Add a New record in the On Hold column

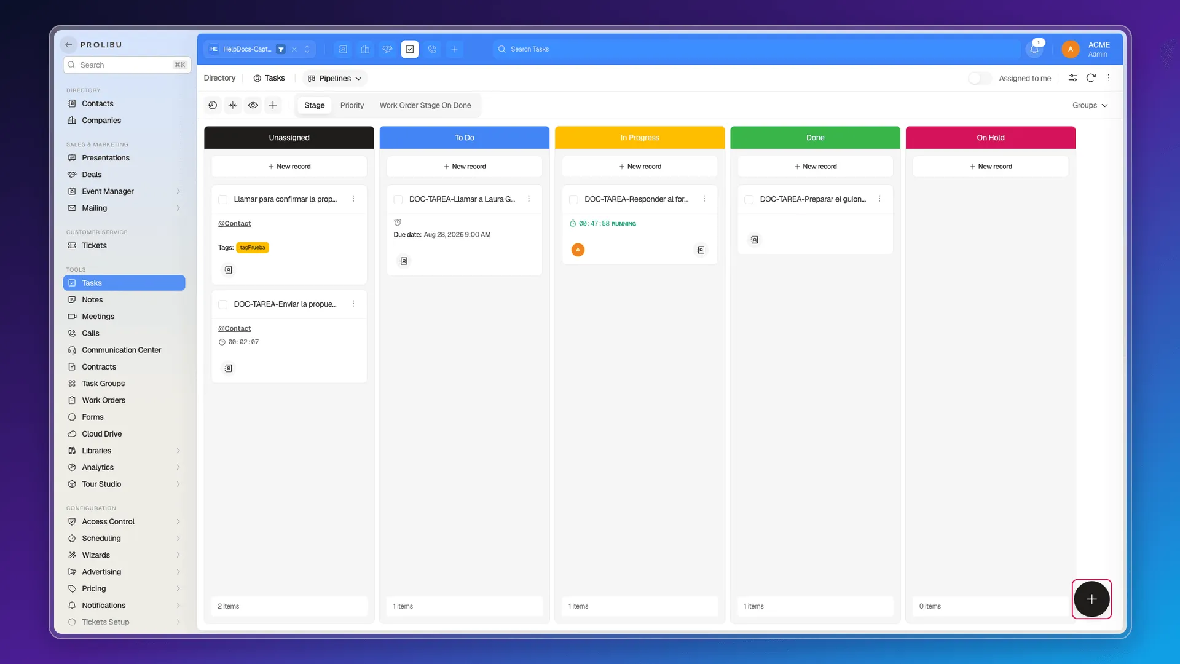pyautogui.click(x=991, y=167)
